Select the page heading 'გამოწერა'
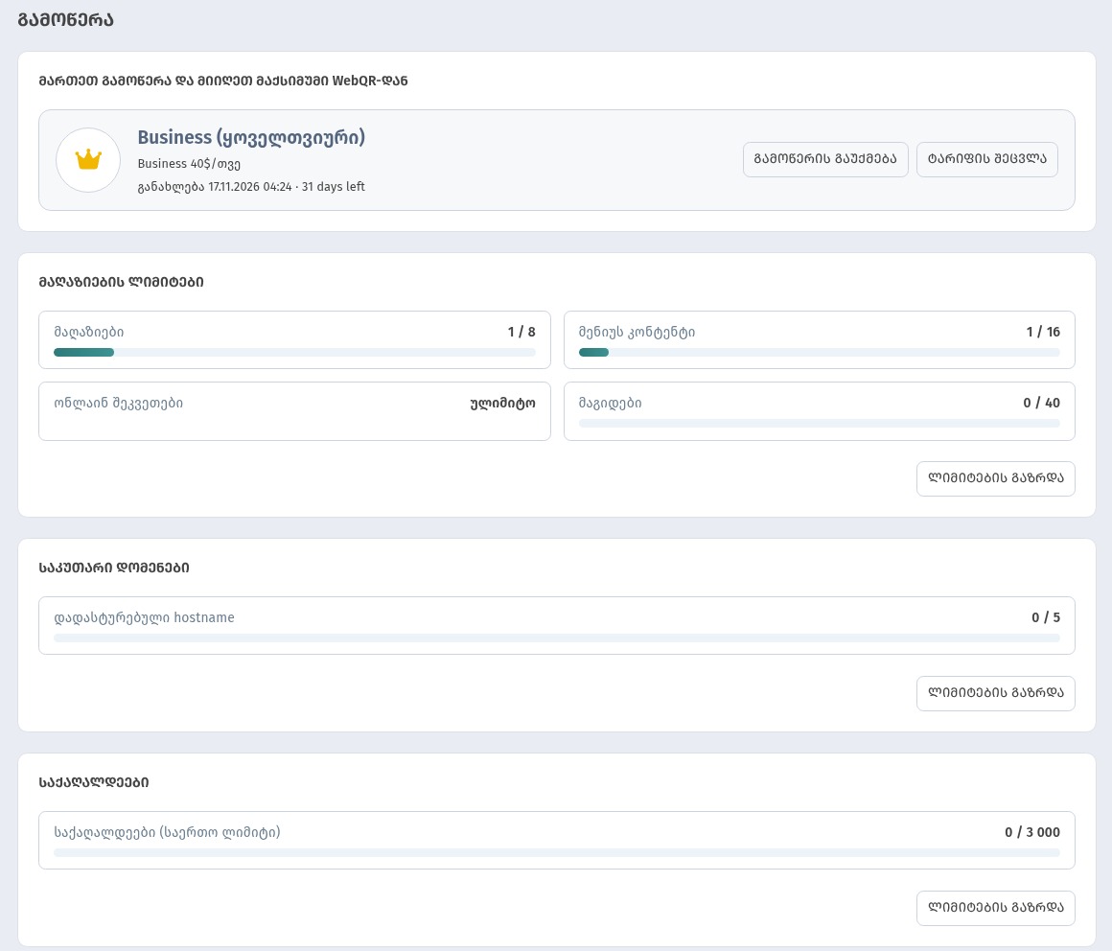The width and height of the screenshot is (1112, 951). [65, 20]
